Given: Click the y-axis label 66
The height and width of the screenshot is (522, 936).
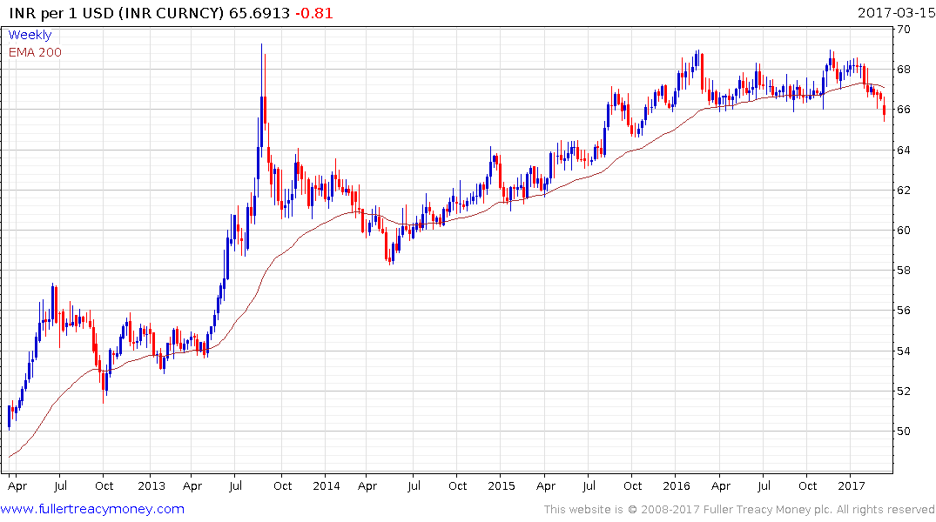Looking at the screenshot, I should pos(903,109).
